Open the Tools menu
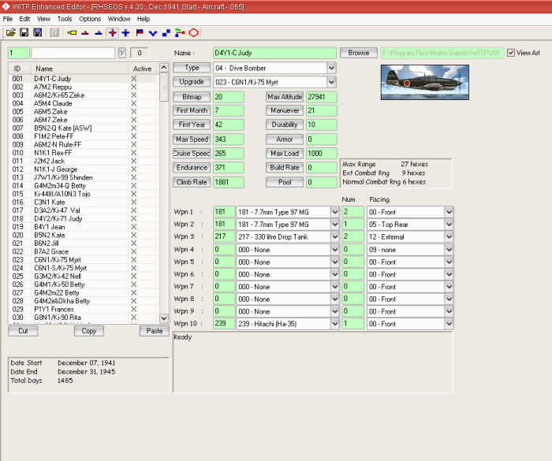 point(65,18)
